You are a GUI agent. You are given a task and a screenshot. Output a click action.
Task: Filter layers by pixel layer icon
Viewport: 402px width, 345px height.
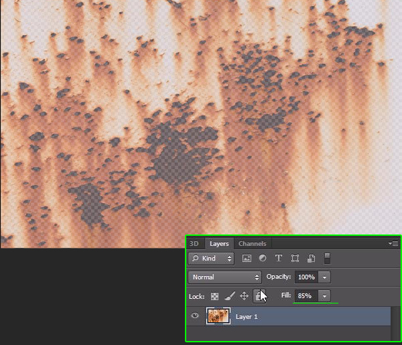click(247, 259)
